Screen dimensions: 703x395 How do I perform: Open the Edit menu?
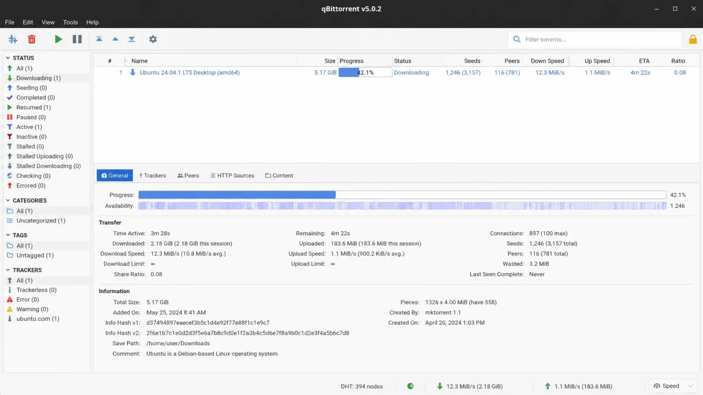[x=28, y=22]
